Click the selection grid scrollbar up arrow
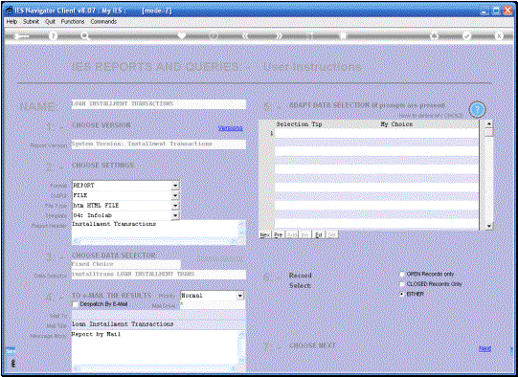518x377 pixels. (x=489, y=123)
